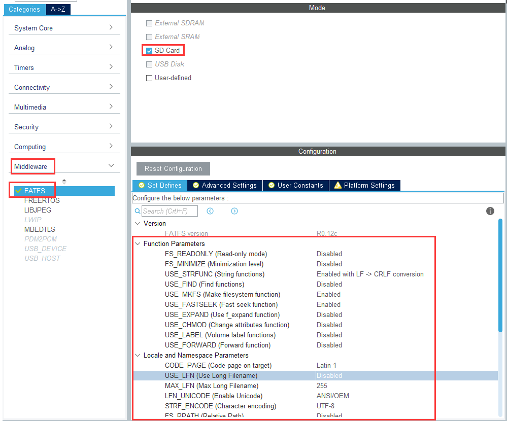Click the search magnifier icon

click(x=138, y=211)
